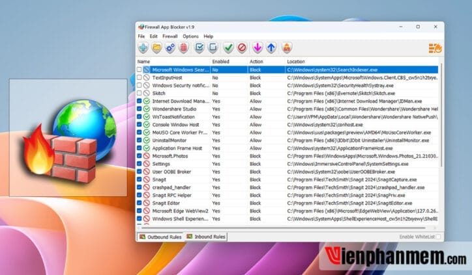Image resolution: width=472 pixels, height=275 pixels.
Task: Click the block icon beside User OOBE Broker
Action: click(147, 172)
